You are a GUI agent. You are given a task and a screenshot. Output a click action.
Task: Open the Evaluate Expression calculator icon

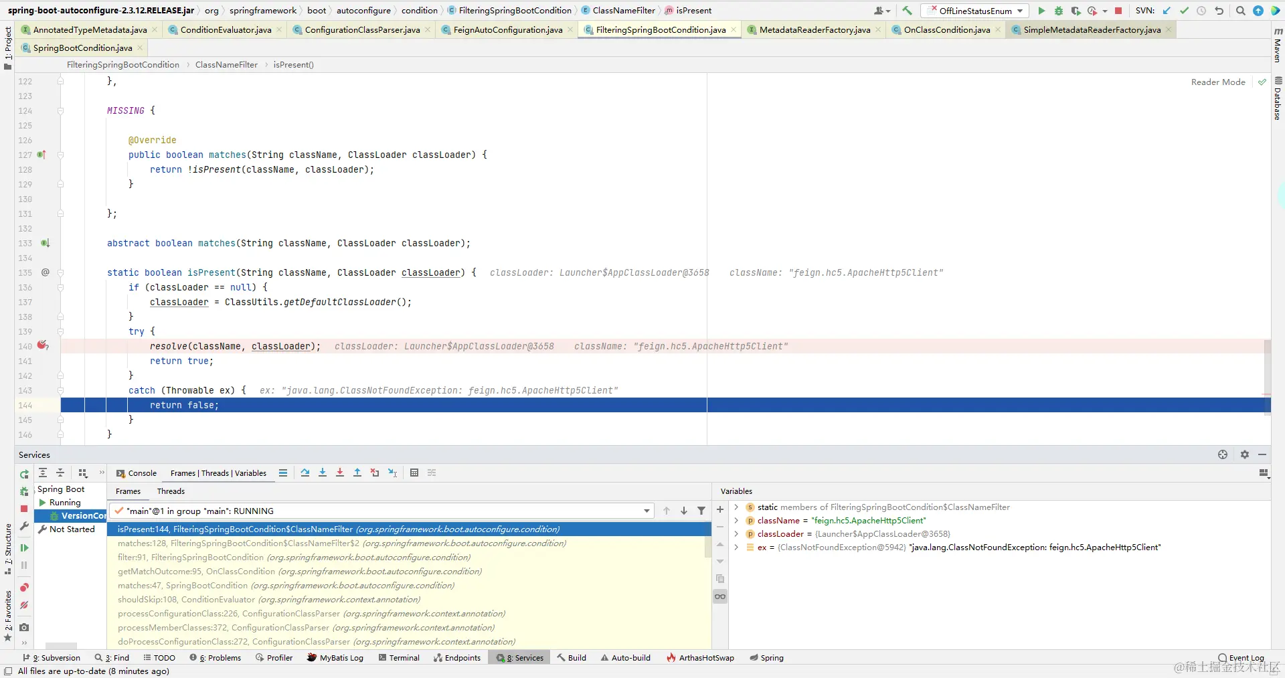point(414,473)
